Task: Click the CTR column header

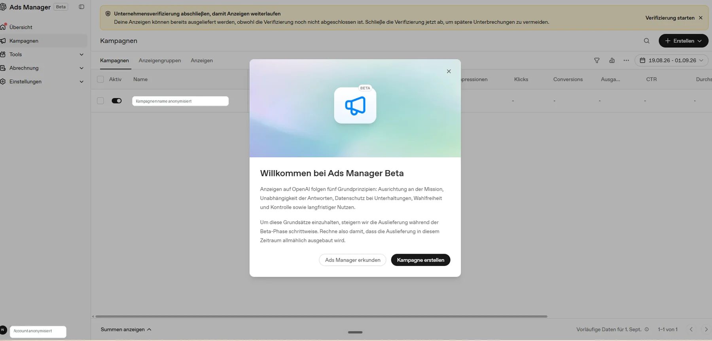Action: pos(651,79)
